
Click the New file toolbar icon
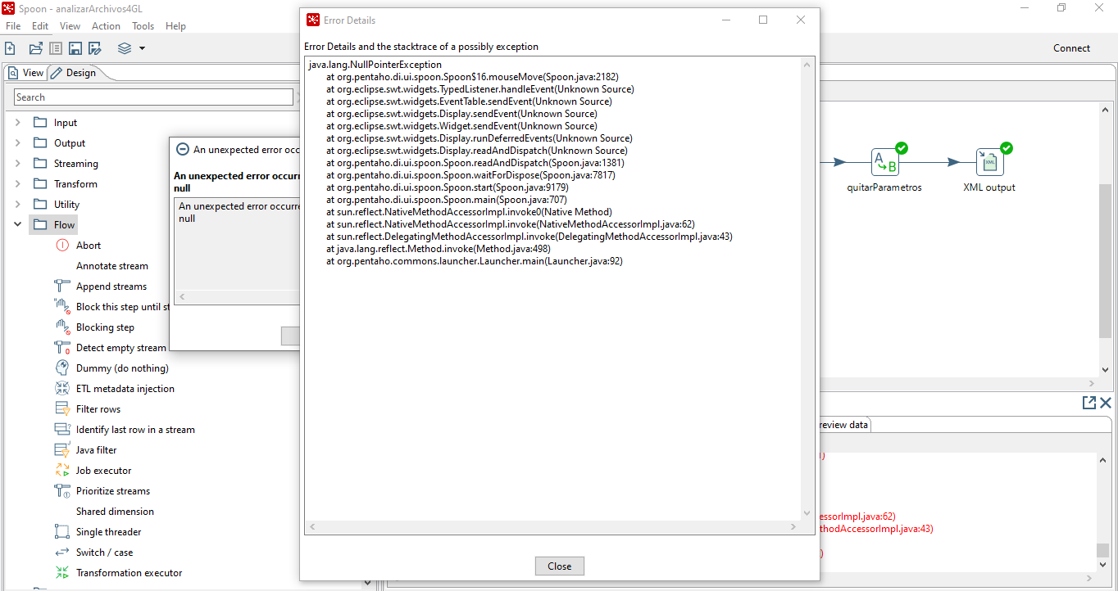click(10, 48)
